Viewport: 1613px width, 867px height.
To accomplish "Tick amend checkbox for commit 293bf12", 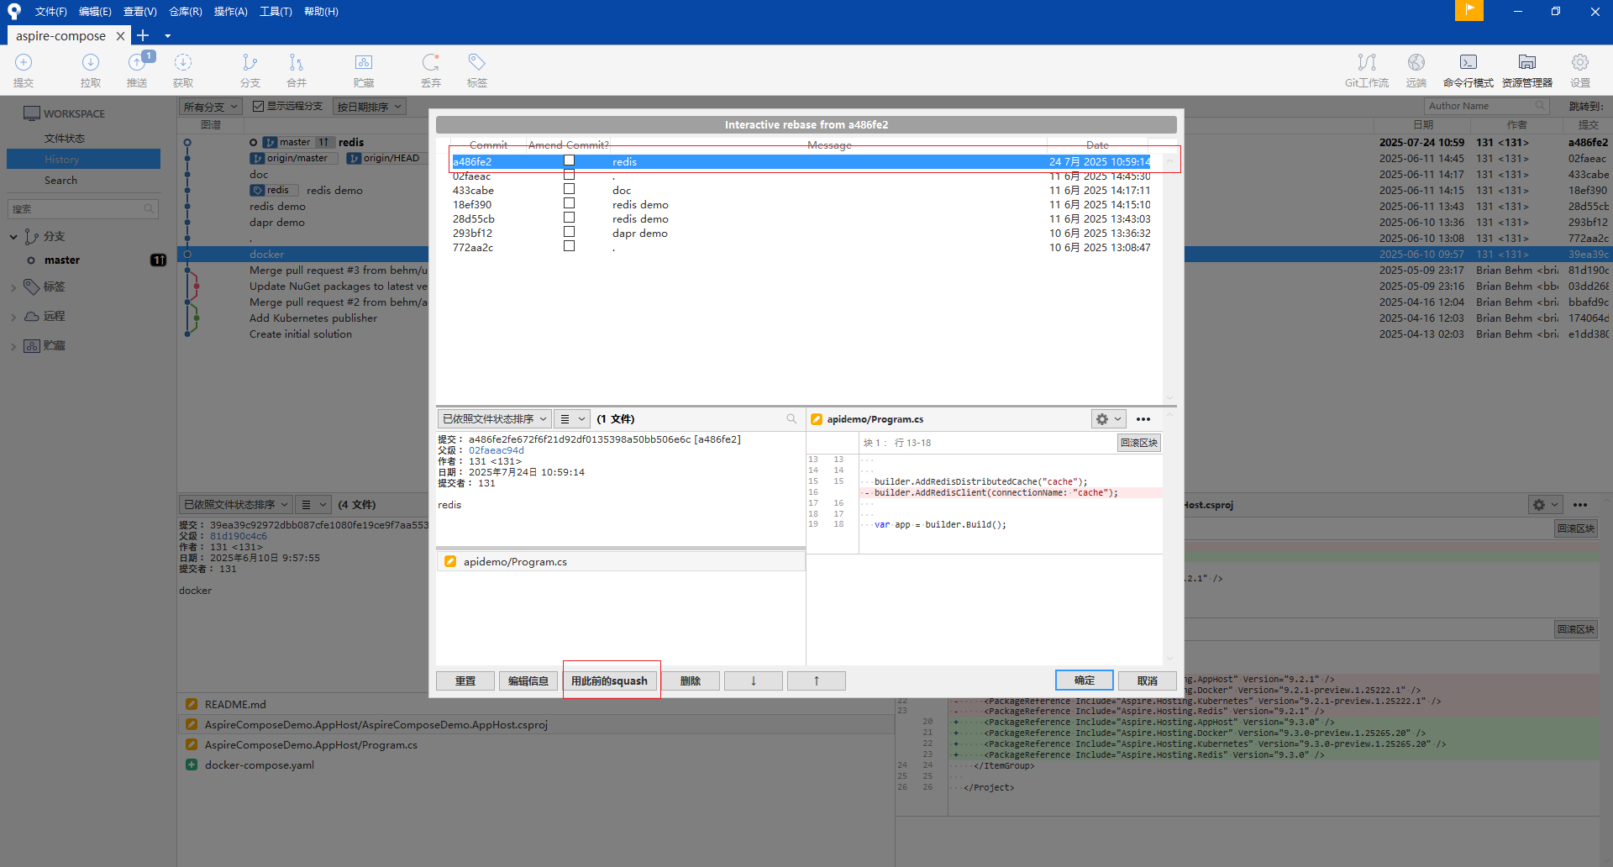I will (x=569, y=232).
